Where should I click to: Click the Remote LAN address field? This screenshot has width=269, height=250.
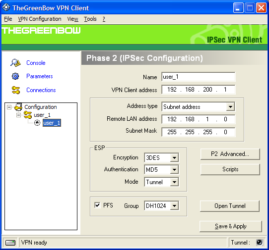click(199, 119)
